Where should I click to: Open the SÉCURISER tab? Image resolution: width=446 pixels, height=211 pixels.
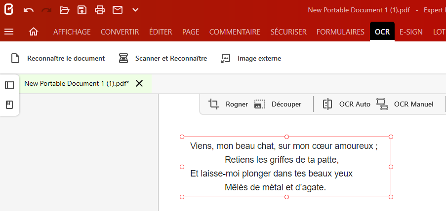point(288,32)
